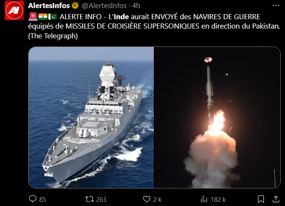The width and height of the screenshot is (285, 206).
Task: Open the AlertesInfos display name link
Action: [x=49, y=6]
